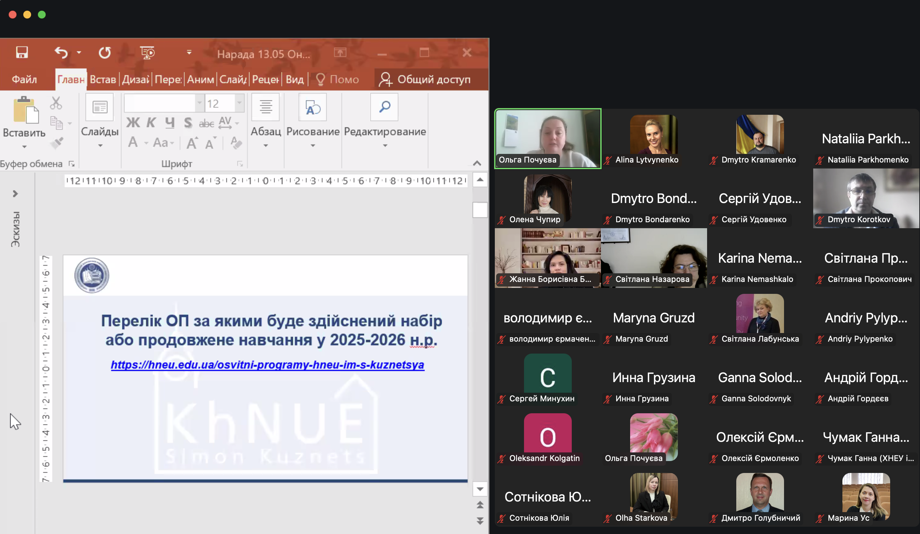Click the Redo/repeat circular arrow icon
The image size is (920, 534).
click(x=105, y=53)
